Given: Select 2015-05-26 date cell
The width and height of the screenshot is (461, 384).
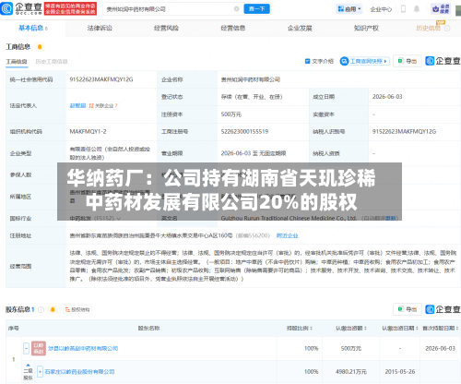Looking at the screenshot, I should (400, 372).
